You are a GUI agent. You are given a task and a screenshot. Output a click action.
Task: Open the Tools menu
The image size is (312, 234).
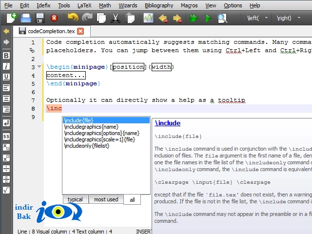pyautogui.click(x=64, y=5)
